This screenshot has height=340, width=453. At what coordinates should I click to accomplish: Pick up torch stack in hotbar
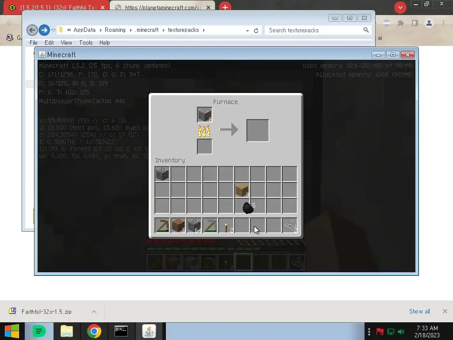click(x=226, y=225)
